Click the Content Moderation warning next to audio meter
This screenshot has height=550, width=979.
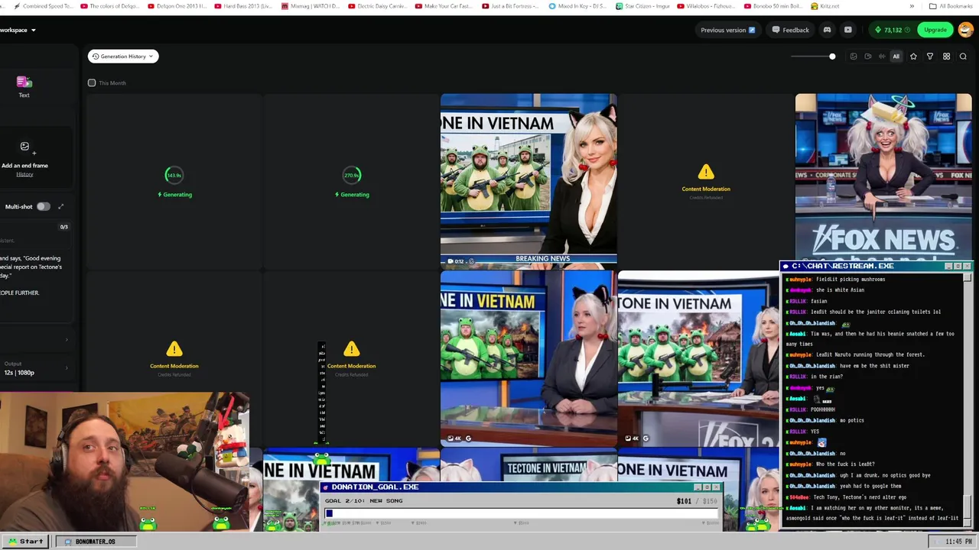click(x=352, y=349)
